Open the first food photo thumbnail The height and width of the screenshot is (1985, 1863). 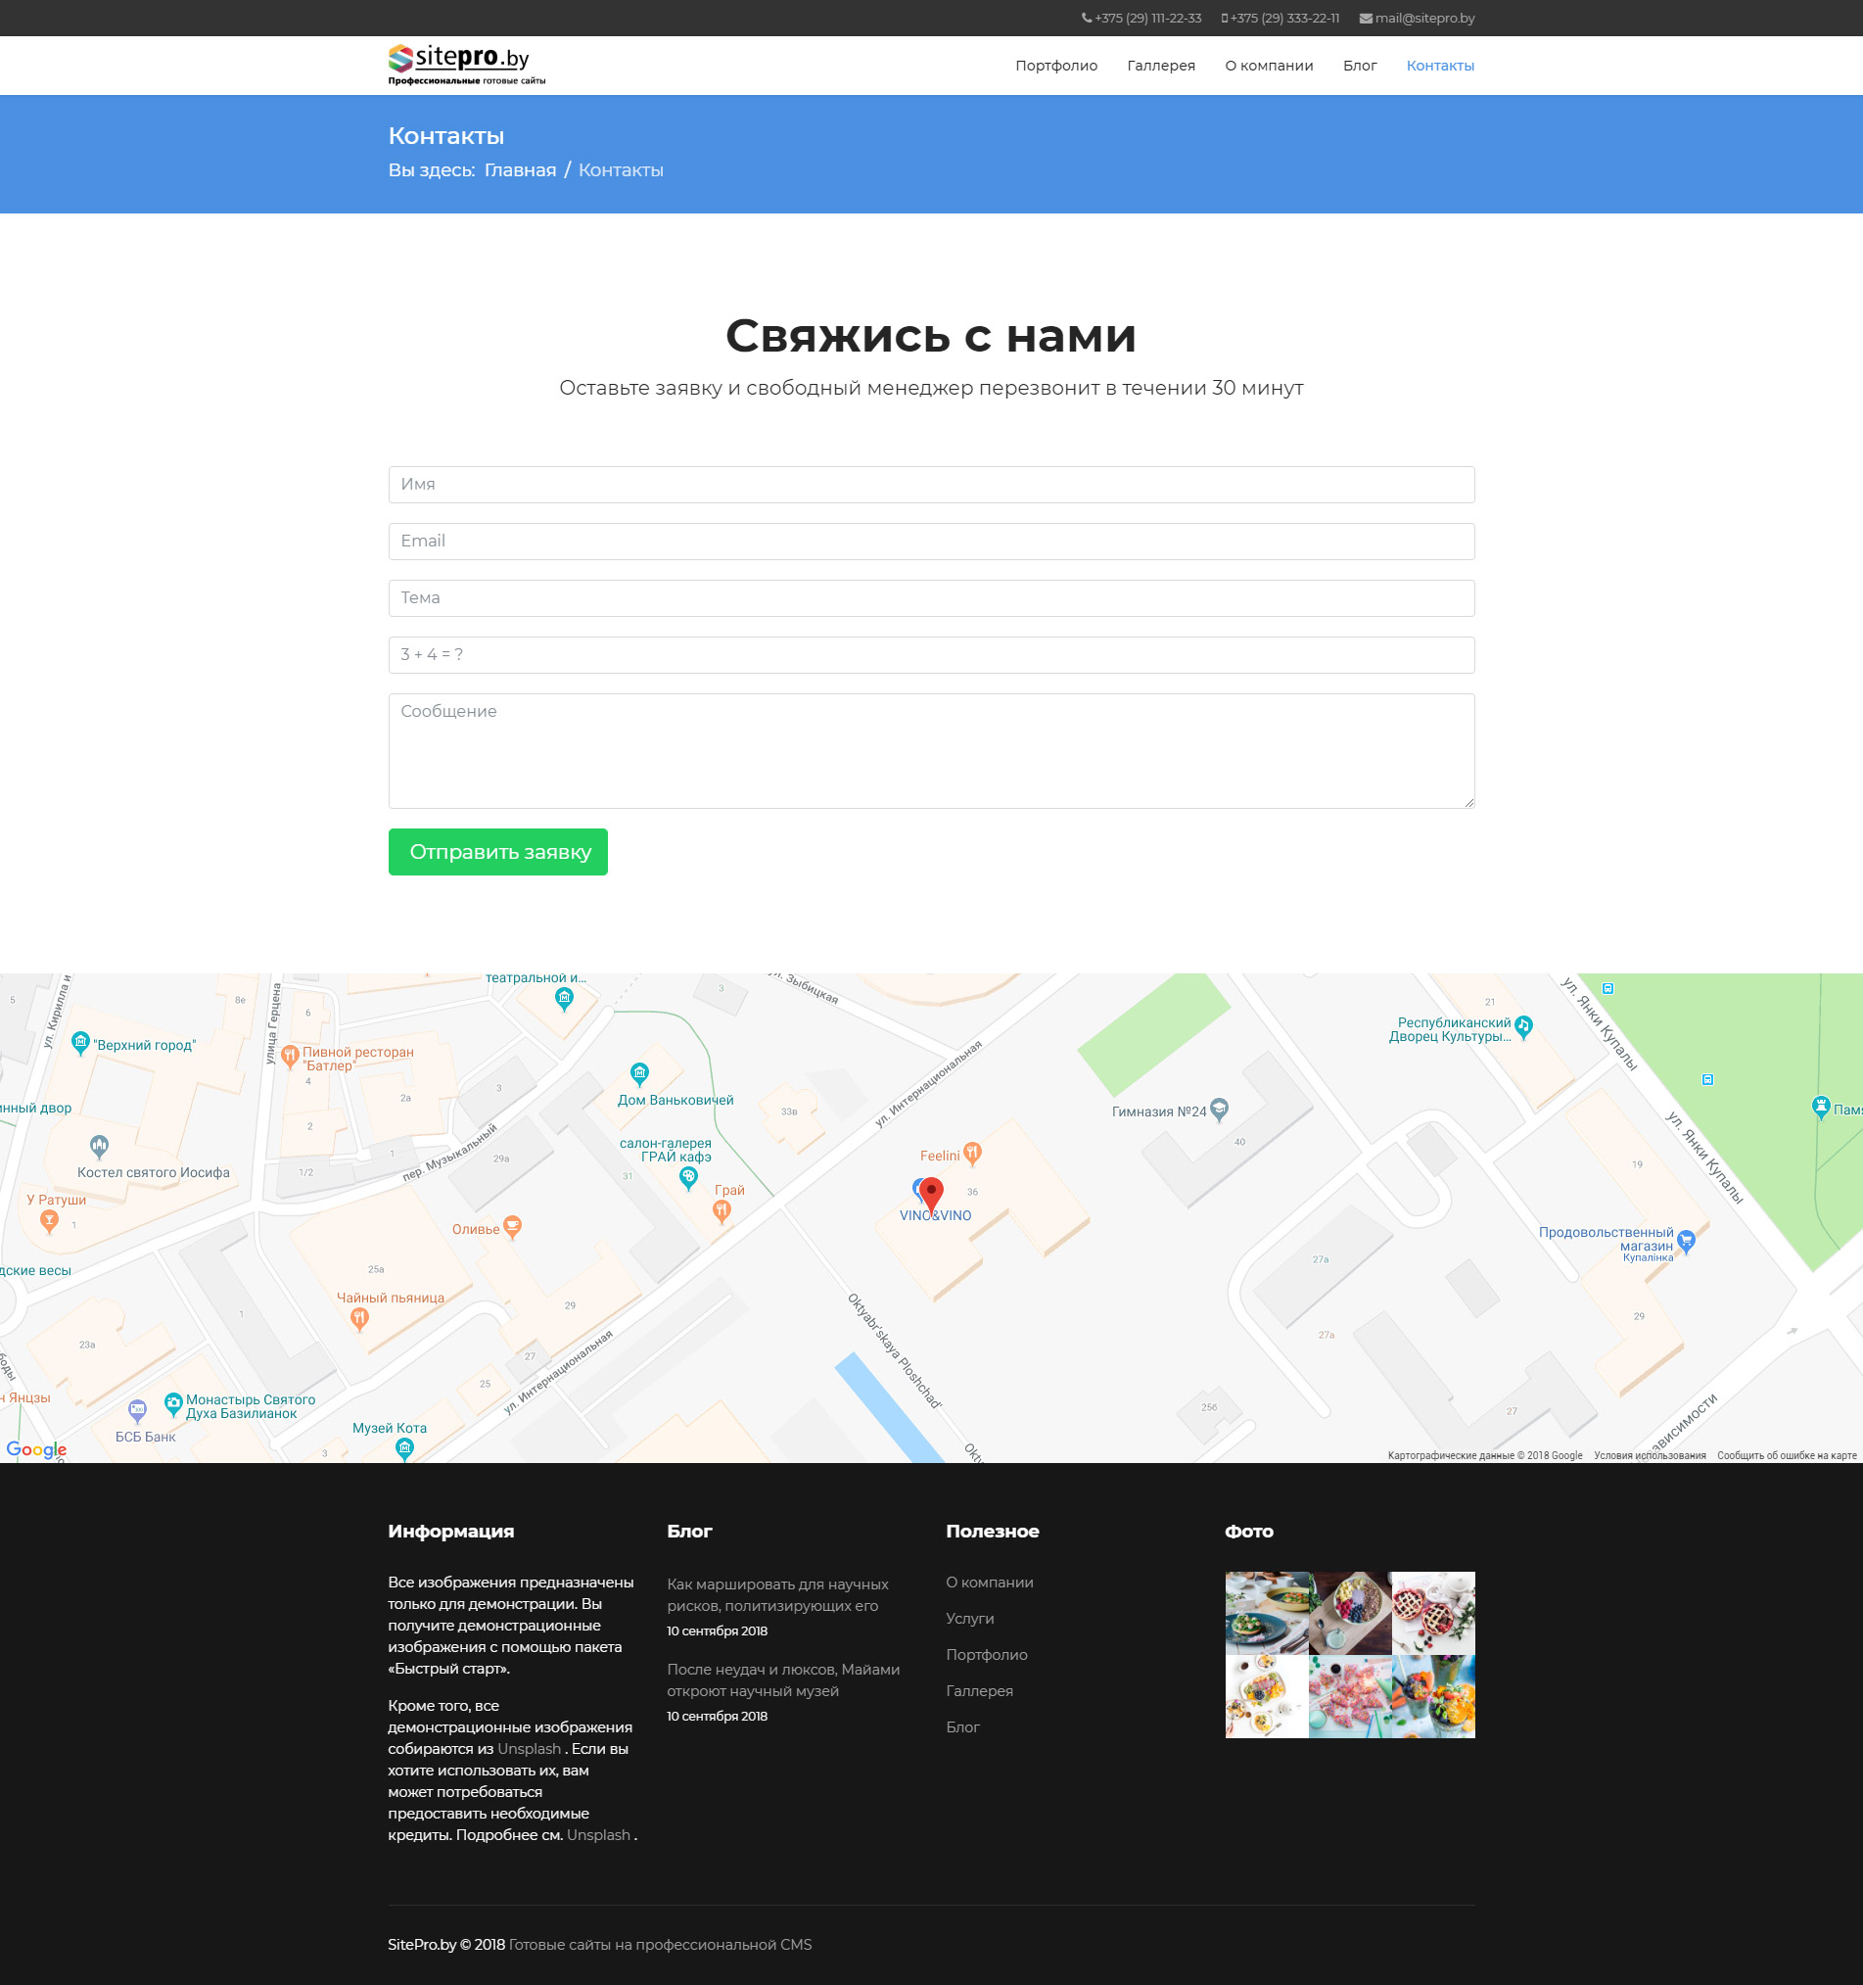[1266, 1613]
